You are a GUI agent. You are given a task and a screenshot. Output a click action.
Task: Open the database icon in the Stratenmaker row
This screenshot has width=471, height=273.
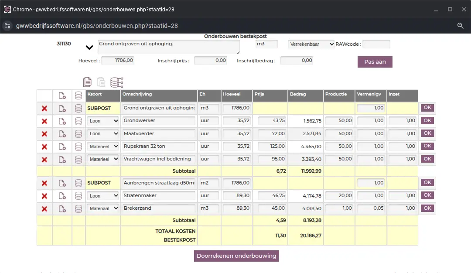click(x=78, y=196)
